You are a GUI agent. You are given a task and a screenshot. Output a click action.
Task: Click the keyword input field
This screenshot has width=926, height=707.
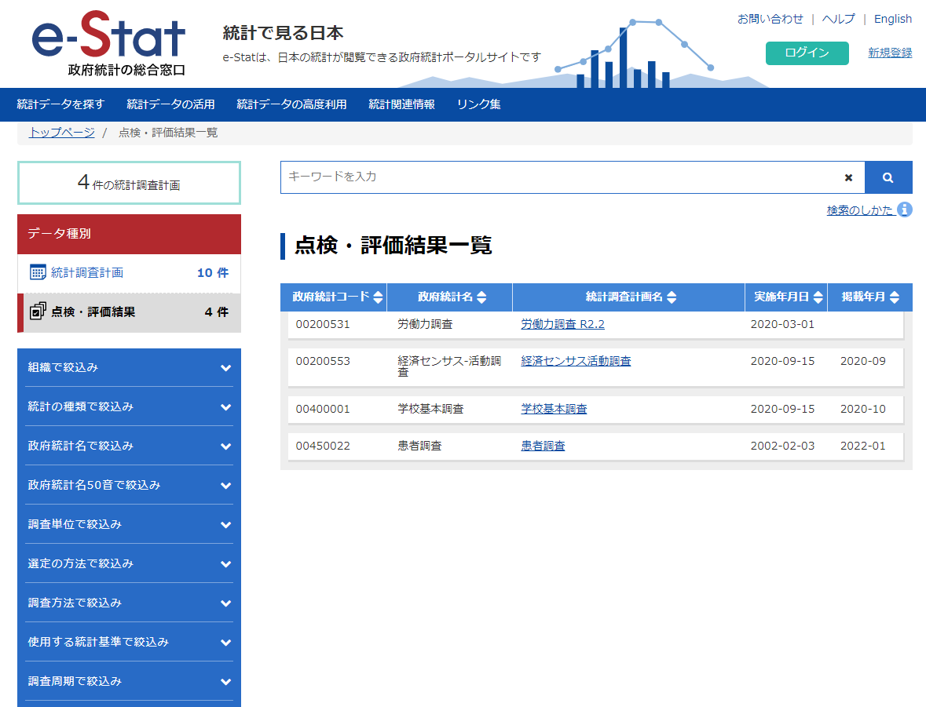coord(558,177)
